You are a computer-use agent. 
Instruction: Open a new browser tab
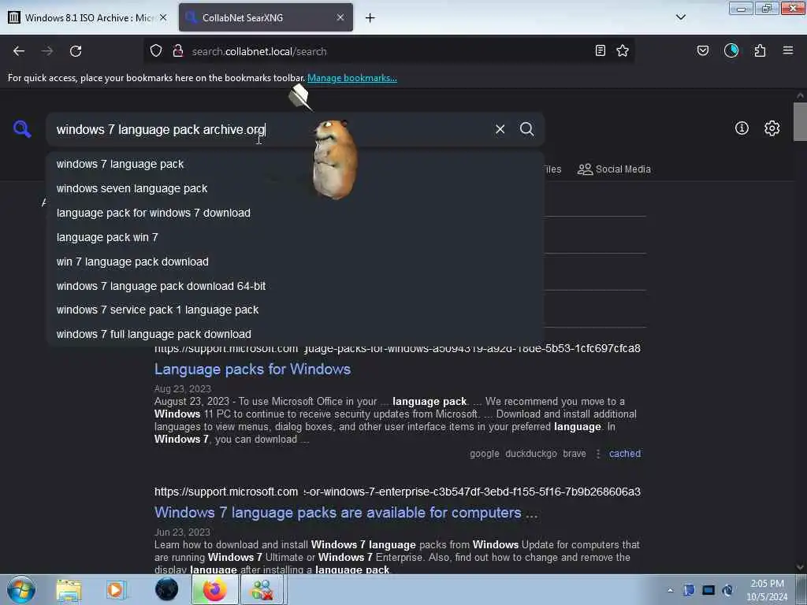[x=370, y=18]
